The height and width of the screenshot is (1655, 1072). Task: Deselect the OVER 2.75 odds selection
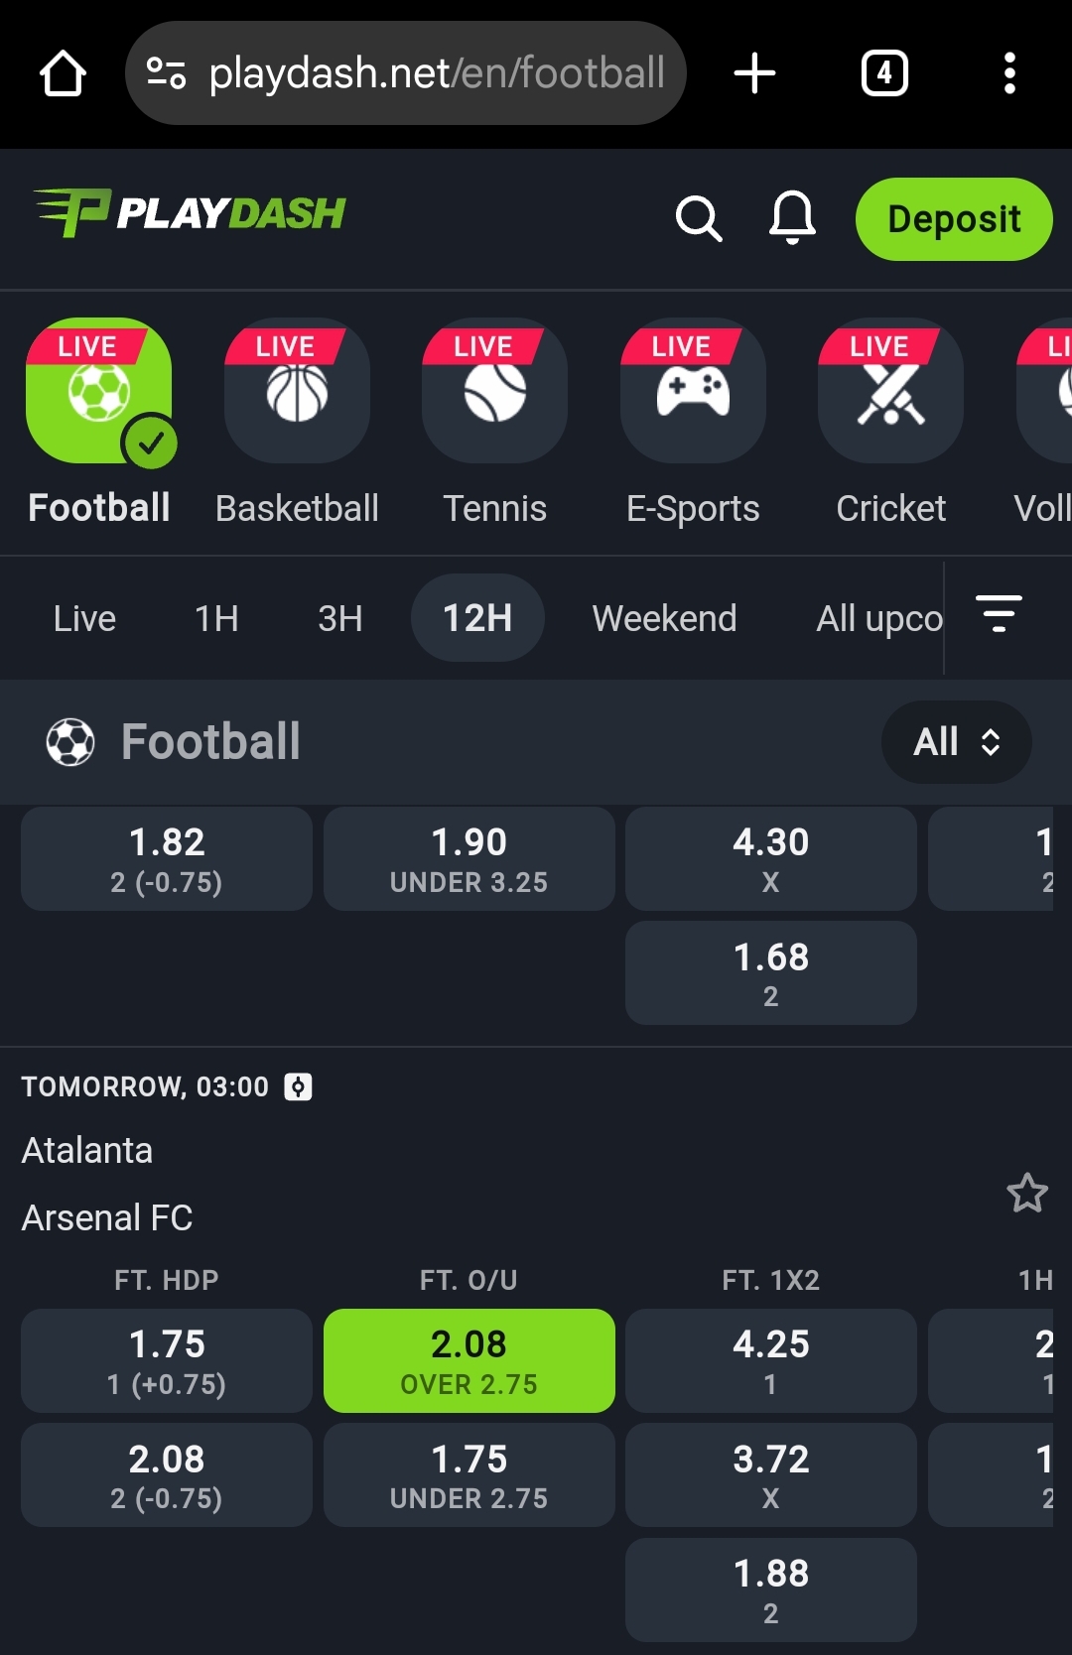(469, 1360)
